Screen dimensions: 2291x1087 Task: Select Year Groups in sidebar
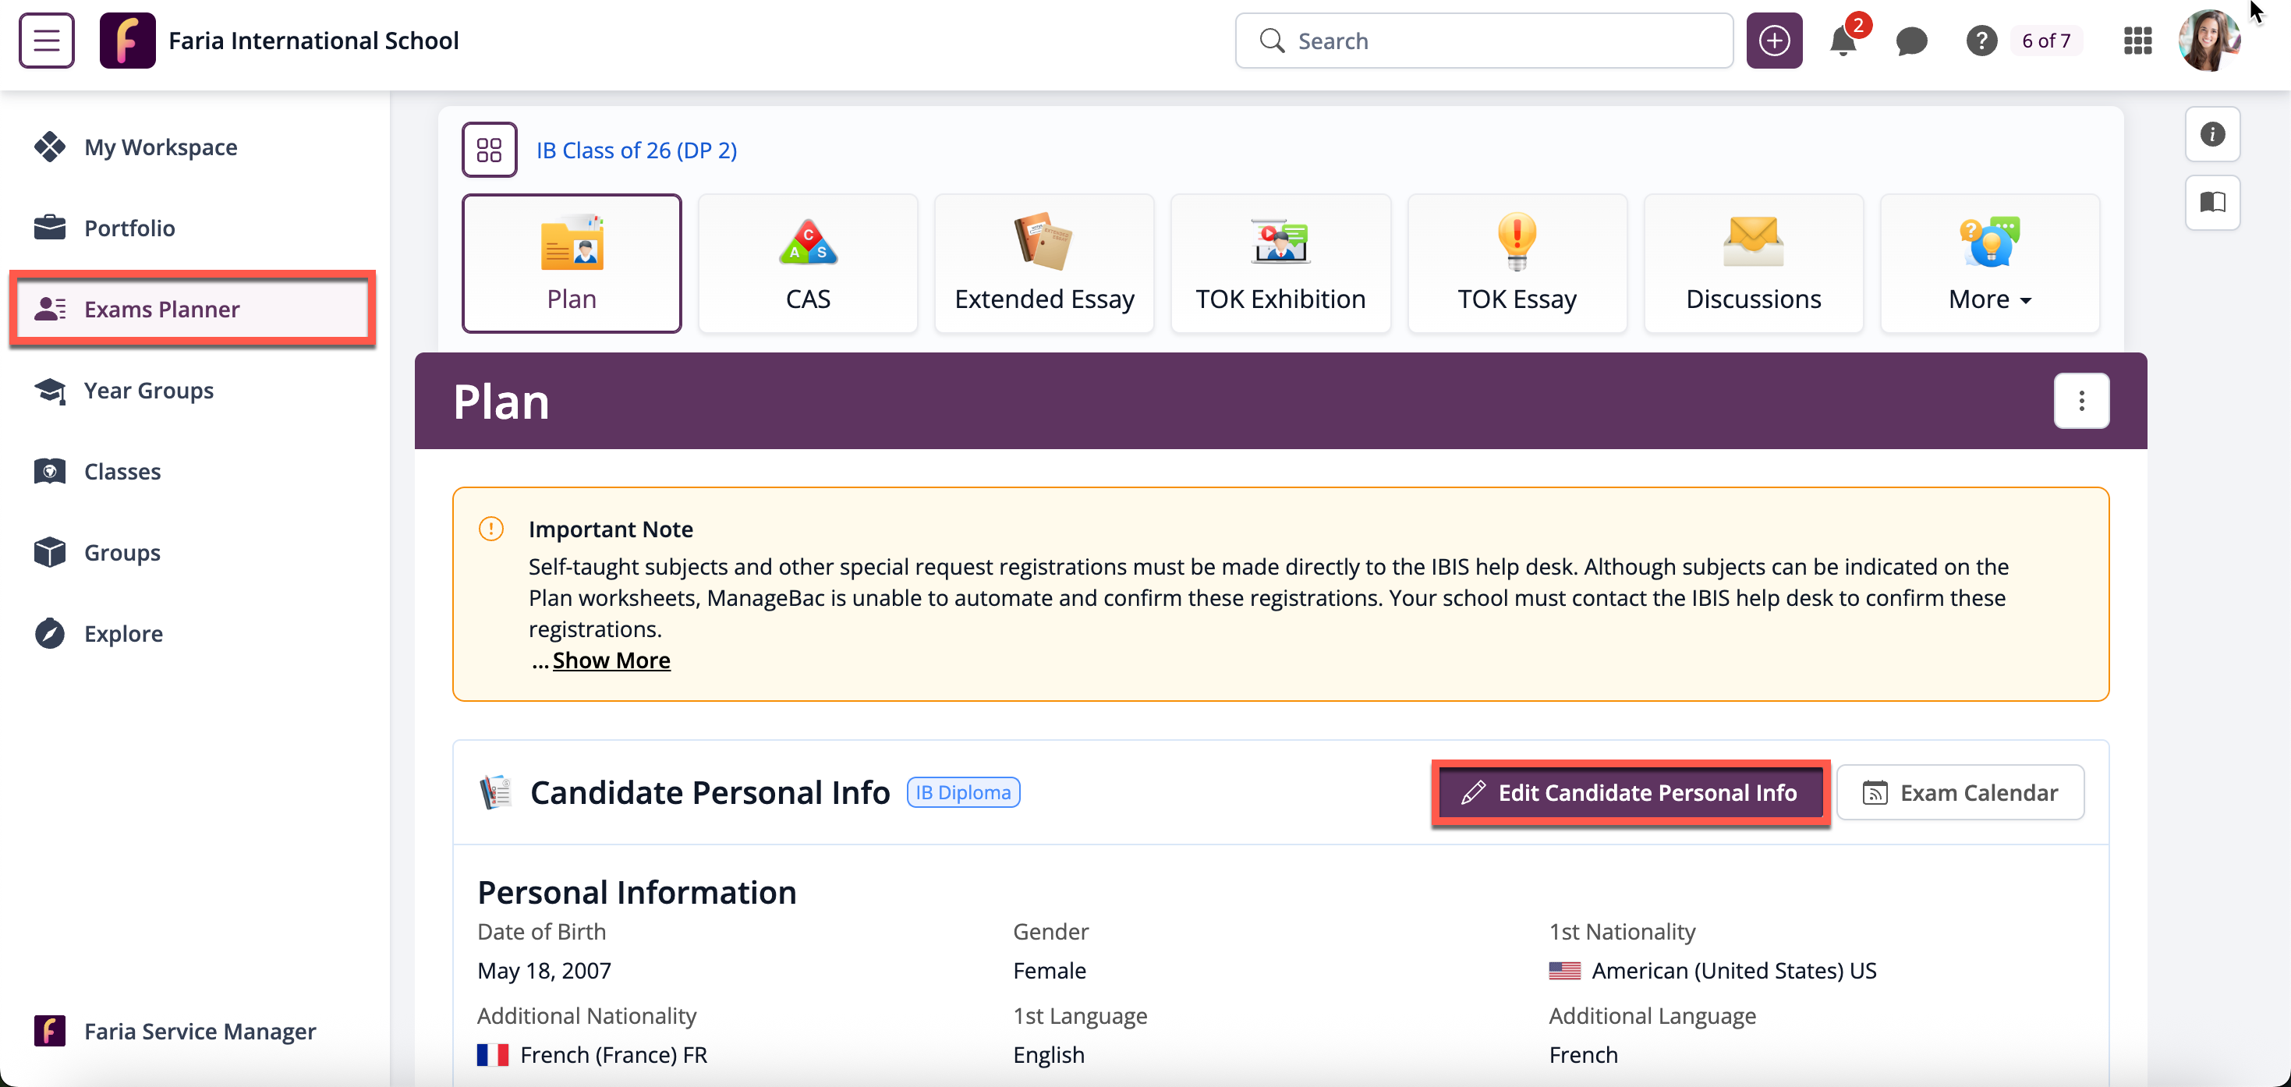pyautogui.click(x=148, y=391)
